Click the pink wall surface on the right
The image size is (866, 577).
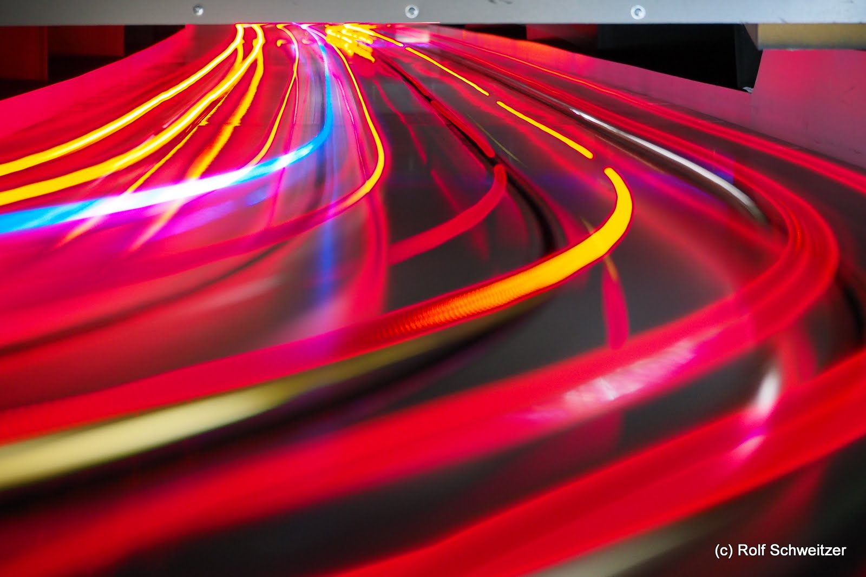click(812, 108)
